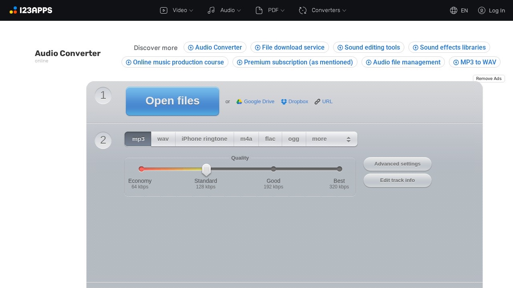Click the Video camera icon in navigation

coord(164,10)
